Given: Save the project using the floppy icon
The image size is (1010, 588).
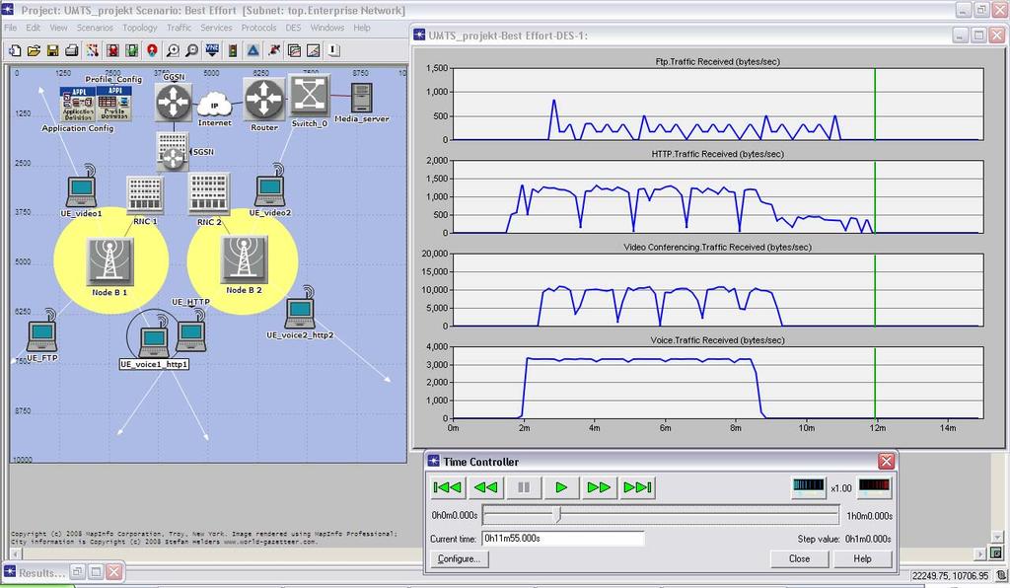Looking at the screenshot, I should point(53,50).
